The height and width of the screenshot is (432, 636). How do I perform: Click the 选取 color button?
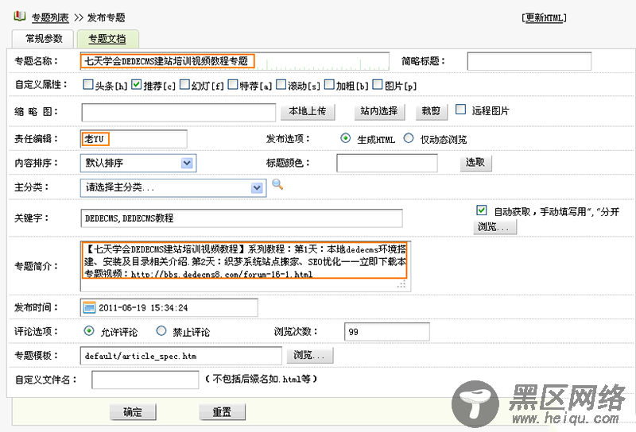pos(475,163)
